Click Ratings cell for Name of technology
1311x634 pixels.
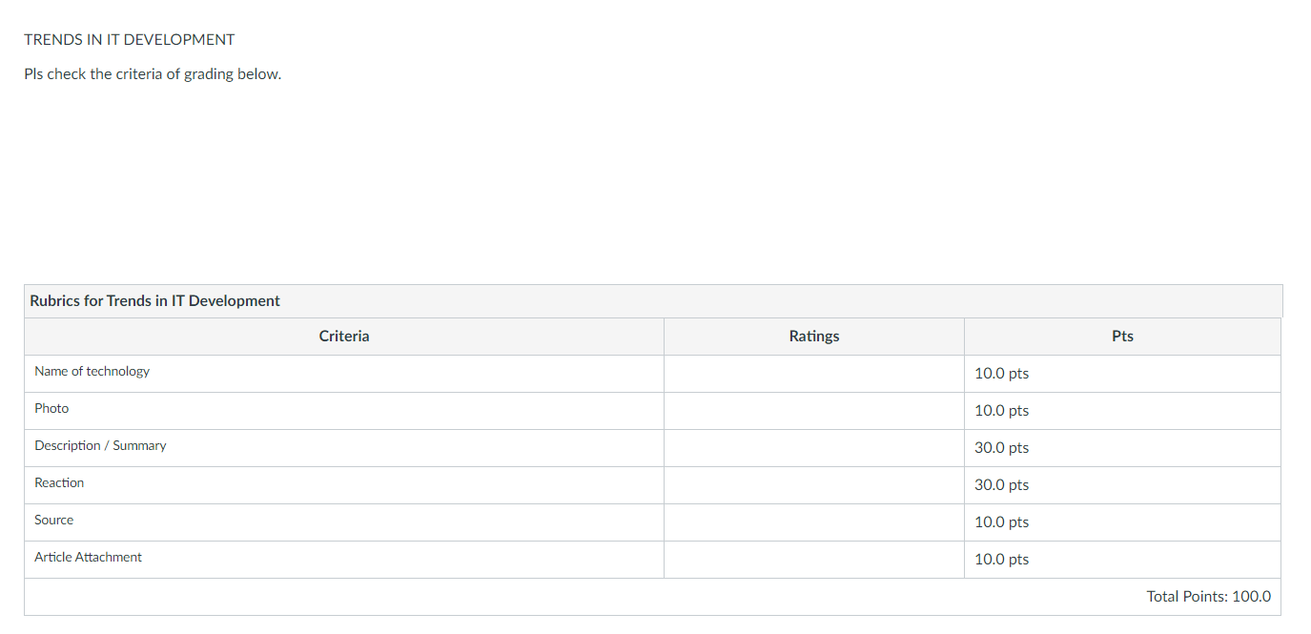tap(814, 374)
